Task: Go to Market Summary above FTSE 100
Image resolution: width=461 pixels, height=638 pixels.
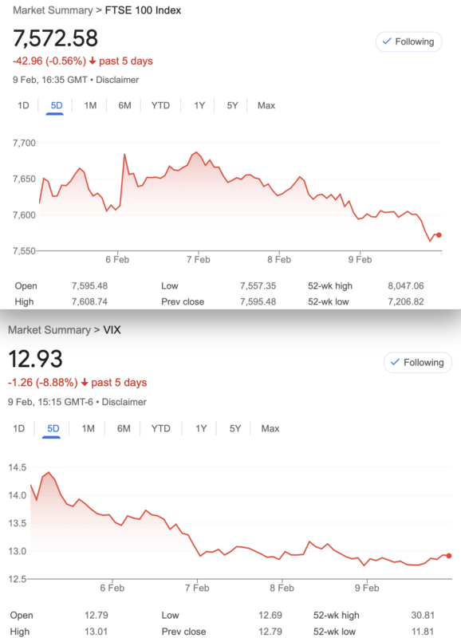Action: tap(53, 10)
